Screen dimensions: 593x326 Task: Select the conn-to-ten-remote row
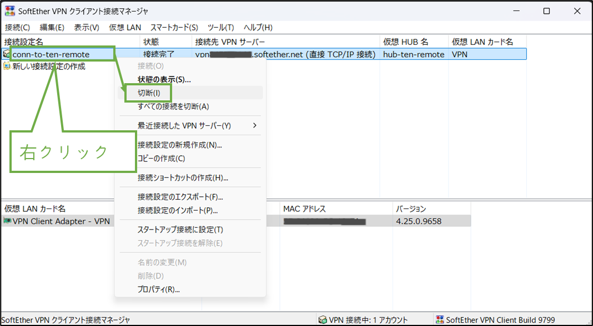(x=264, y=54)
